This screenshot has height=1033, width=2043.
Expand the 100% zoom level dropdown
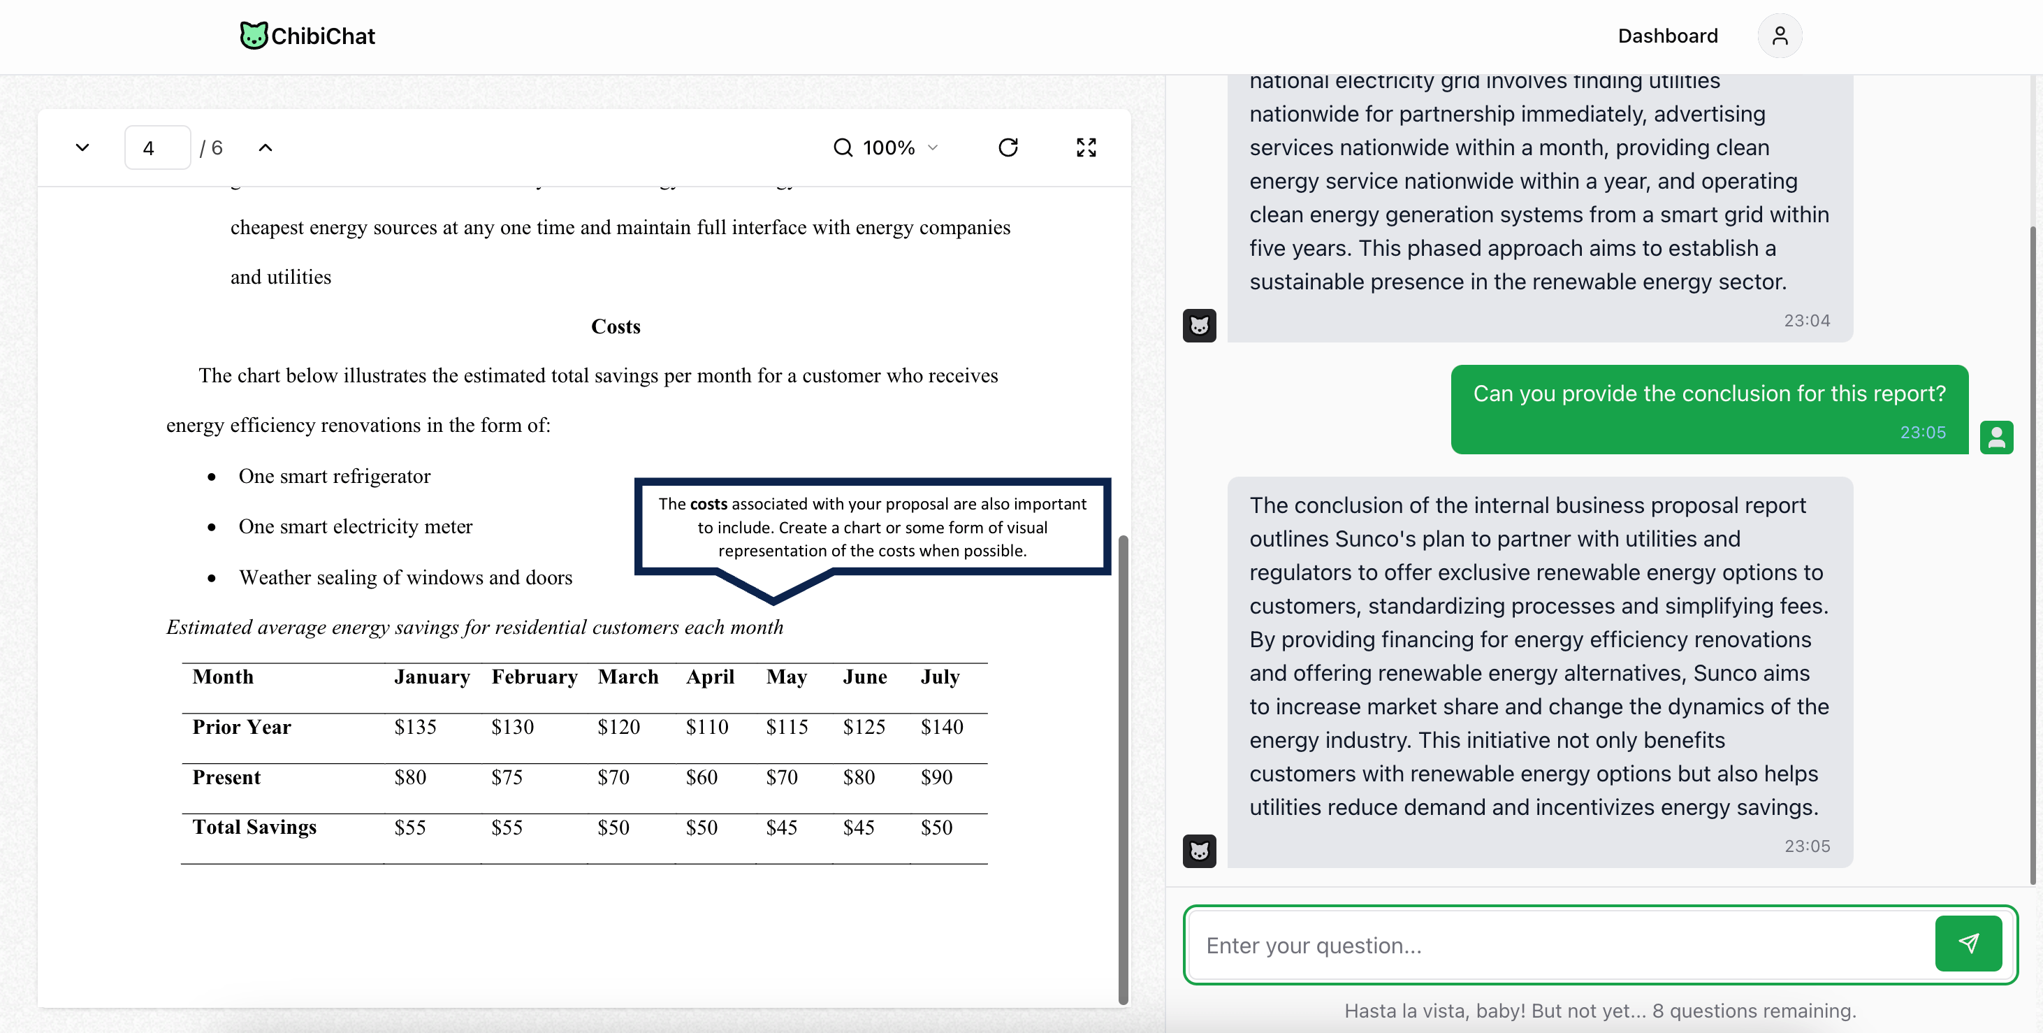[900, 147]
